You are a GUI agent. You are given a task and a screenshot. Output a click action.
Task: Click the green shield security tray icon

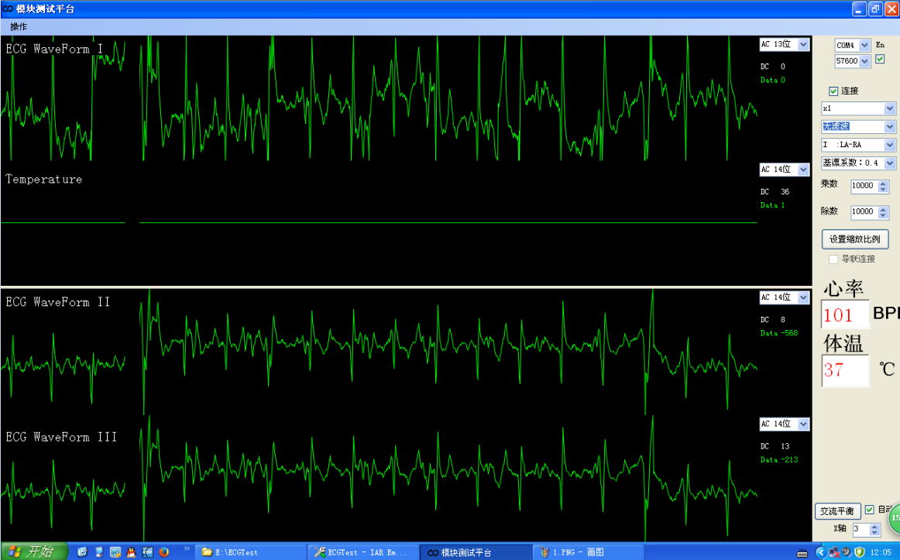[x=859, y=552]
